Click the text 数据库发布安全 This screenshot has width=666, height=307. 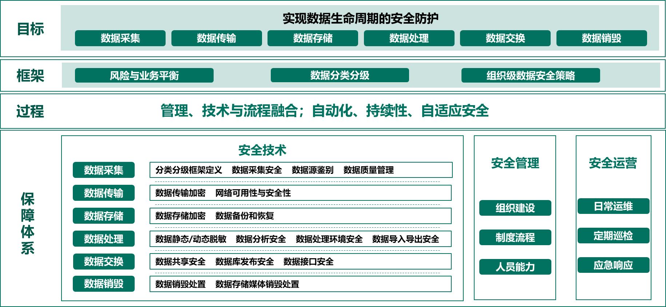point(245,262)
